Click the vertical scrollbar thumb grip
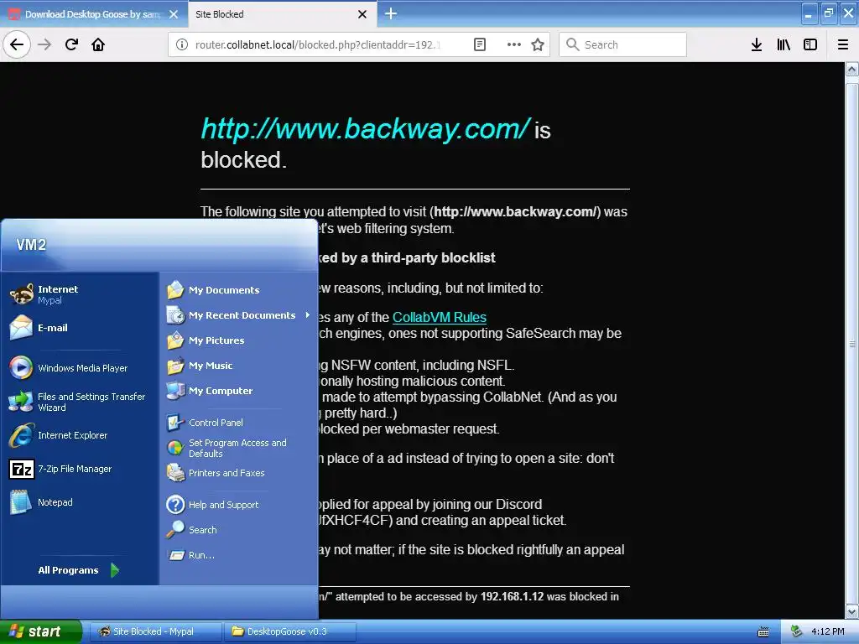This screenshot has height=644, width=859. [852, 344]
